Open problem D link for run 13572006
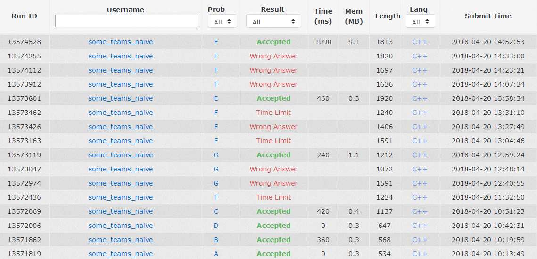The height and width of the screenshot is (259, 537). (216, 226)
